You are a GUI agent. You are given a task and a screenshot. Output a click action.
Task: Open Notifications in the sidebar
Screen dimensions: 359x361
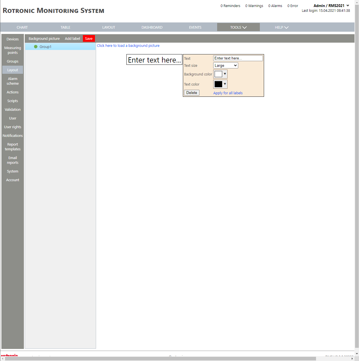tap(13, 135)
